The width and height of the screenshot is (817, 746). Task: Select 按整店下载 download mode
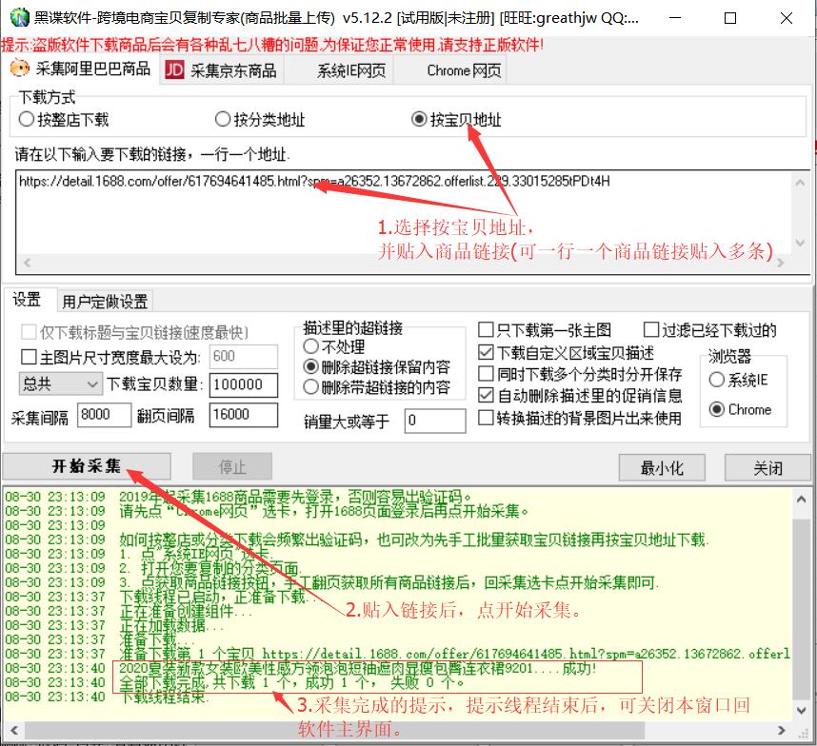[64, 120]
